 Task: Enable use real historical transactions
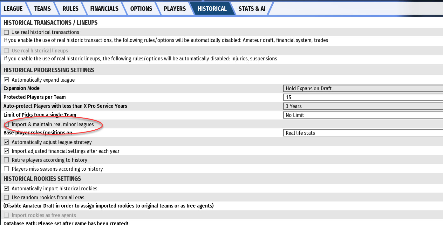tap(6, 32)
